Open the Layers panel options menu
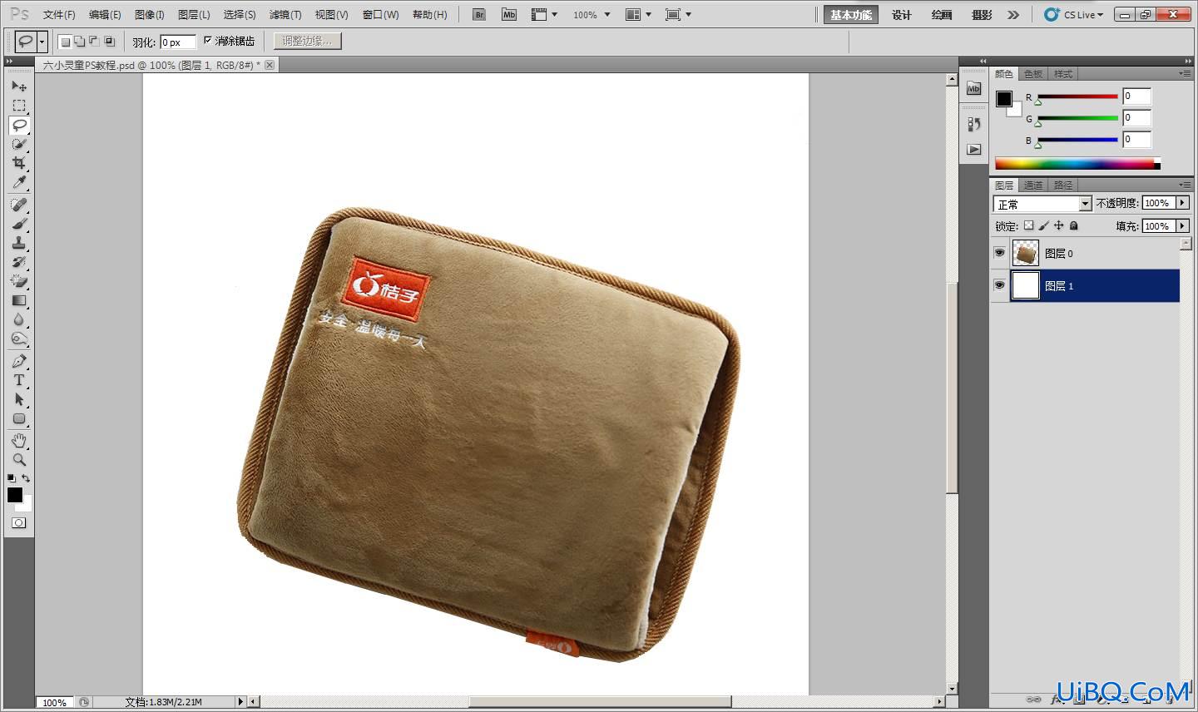The image size is (1198, 712). click(x=1185, y=185)
